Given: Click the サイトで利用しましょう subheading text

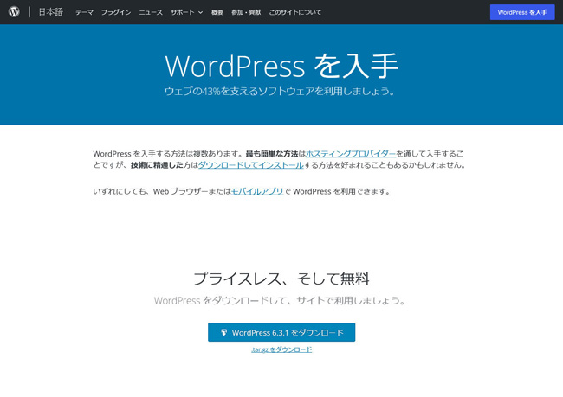Looking at the screenshot, I should coord(281,300).
